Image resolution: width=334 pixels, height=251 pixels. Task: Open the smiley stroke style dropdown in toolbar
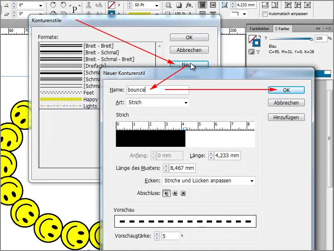point(157,14)
